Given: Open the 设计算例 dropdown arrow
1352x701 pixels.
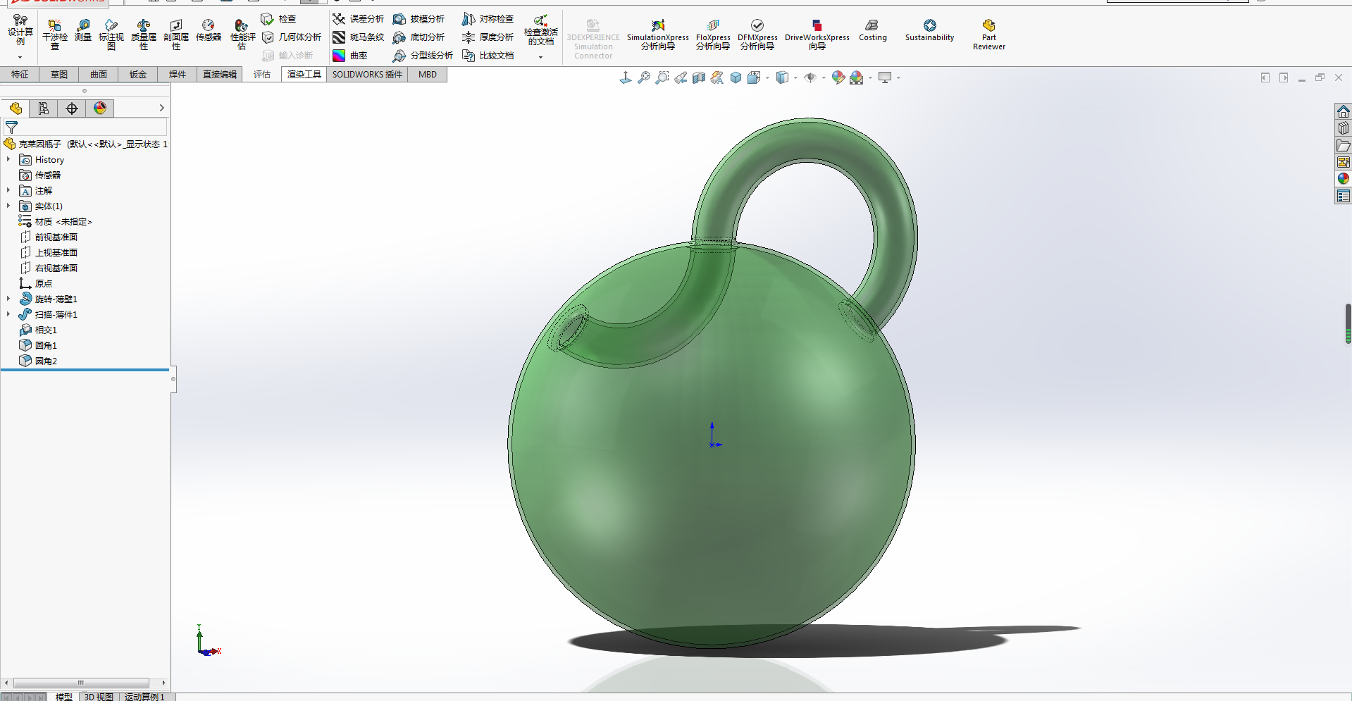Looking at the screenshot, I should (x=20, y=57).
